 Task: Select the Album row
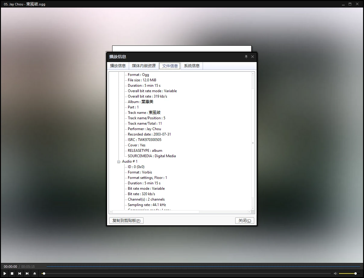pyautogui.click(x=141, y=102)
